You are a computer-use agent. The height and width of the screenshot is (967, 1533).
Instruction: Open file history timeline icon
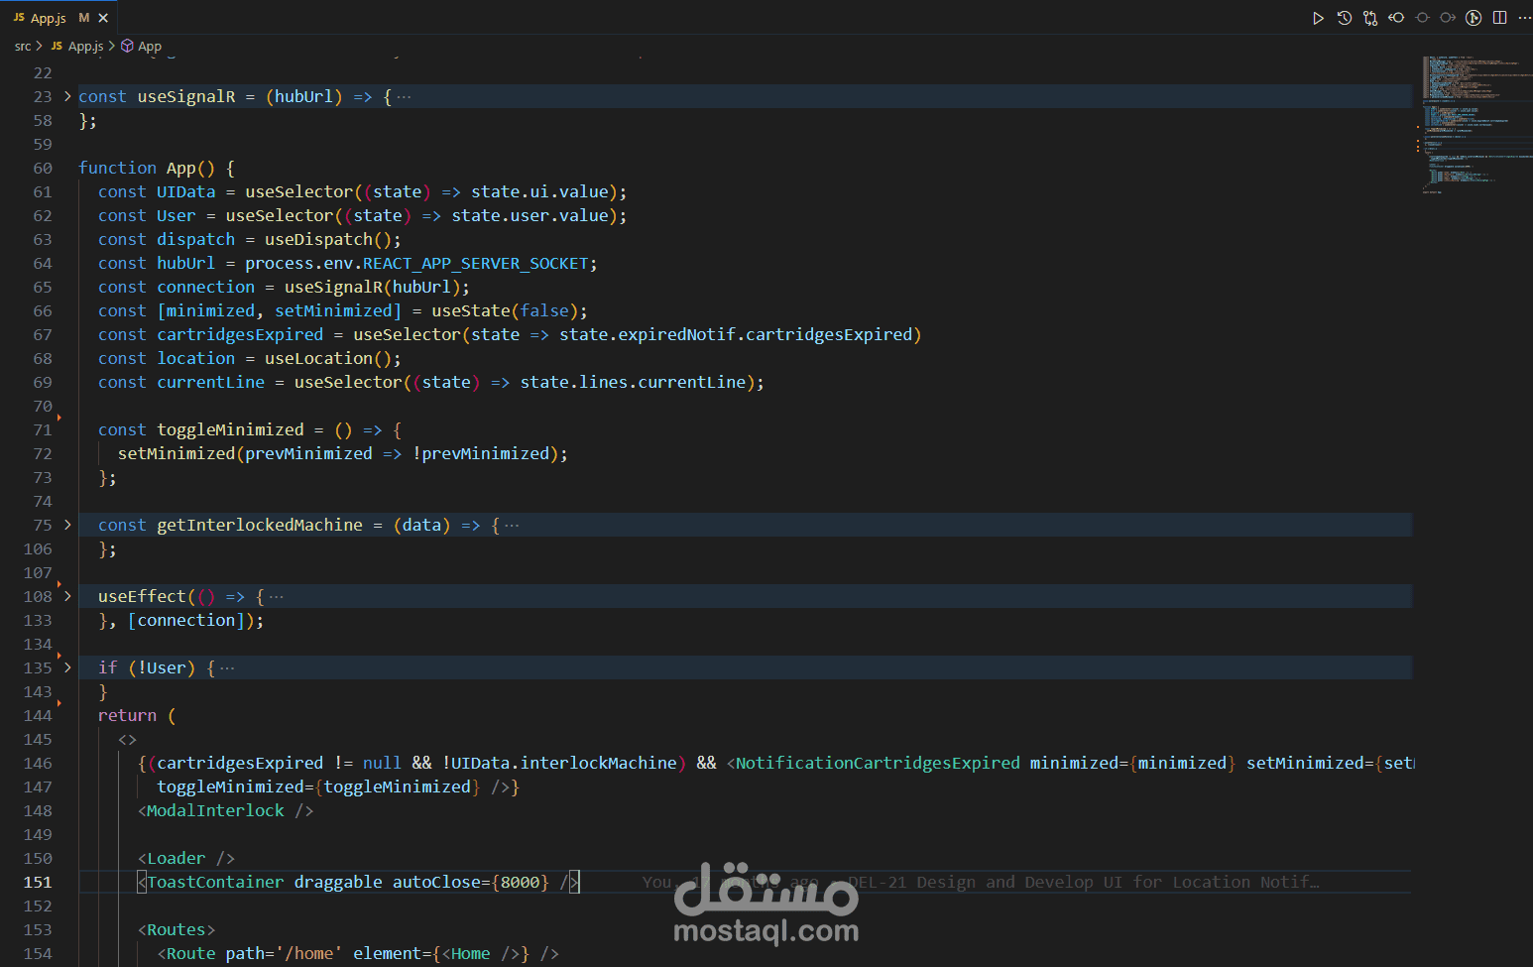click(x=1345, y=18)
